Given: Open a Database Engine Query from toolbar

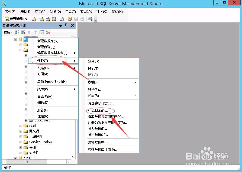Looking at the screenshot, I should tap(34, 19).
